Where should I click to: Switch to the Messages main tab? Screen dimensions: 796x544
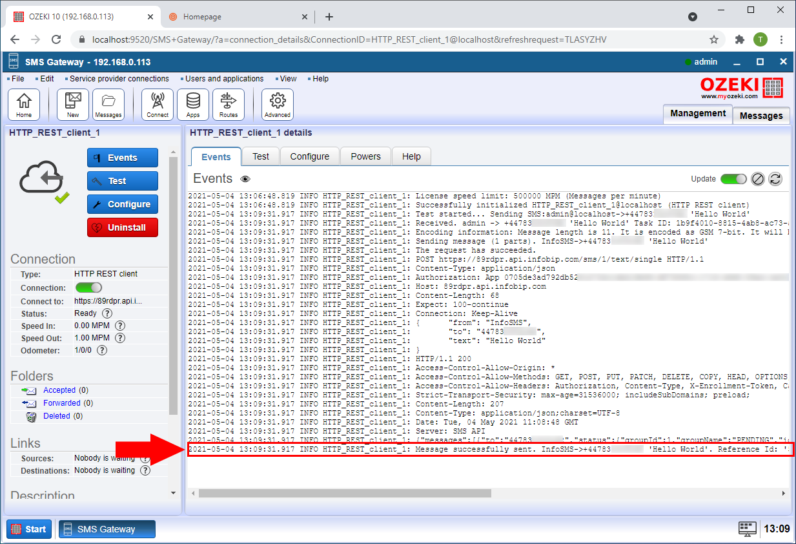coord(761,116)
